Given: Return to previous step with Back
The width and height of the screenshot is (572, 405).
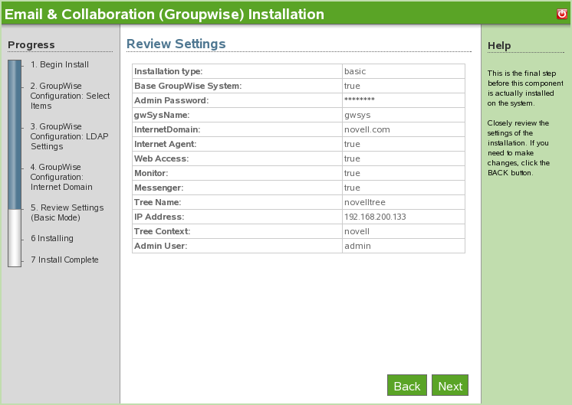Looking at the screenshot, I should click(407, 385).
